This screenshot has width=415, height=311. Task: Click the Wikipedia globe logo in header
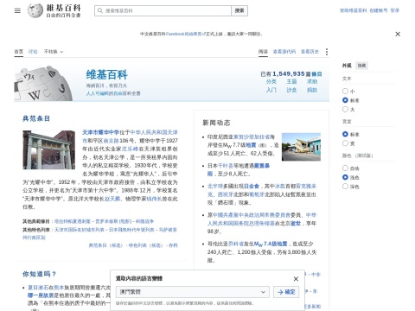click(35, 10)
